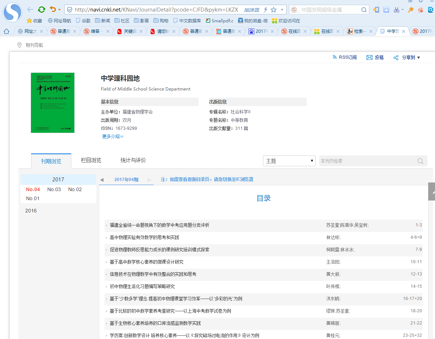Viewport: 435px width, 339px height.
Task: Click the previous issue left arrow
Action: point(102,180)
